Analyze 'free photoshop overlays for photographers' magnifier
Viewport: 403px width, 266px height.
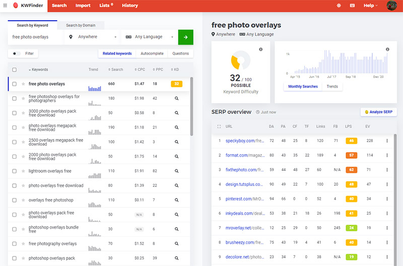click(177, 98)
